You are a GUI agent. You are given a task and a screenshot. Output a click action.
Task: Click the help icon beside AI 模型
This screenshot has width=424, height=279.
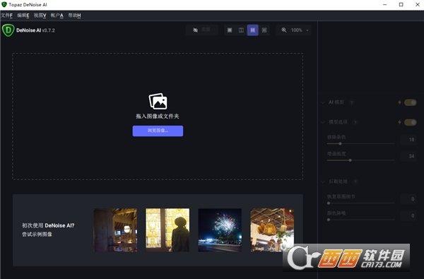click(x=351, y=102)
